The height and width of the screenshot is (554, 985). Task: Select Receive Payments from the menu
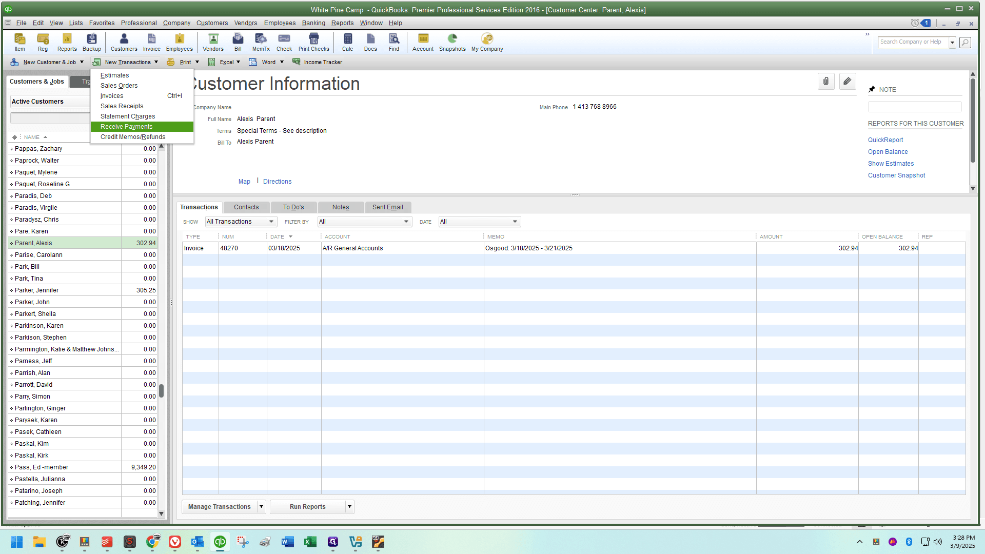pyautogui.click(x=142, y=127)
